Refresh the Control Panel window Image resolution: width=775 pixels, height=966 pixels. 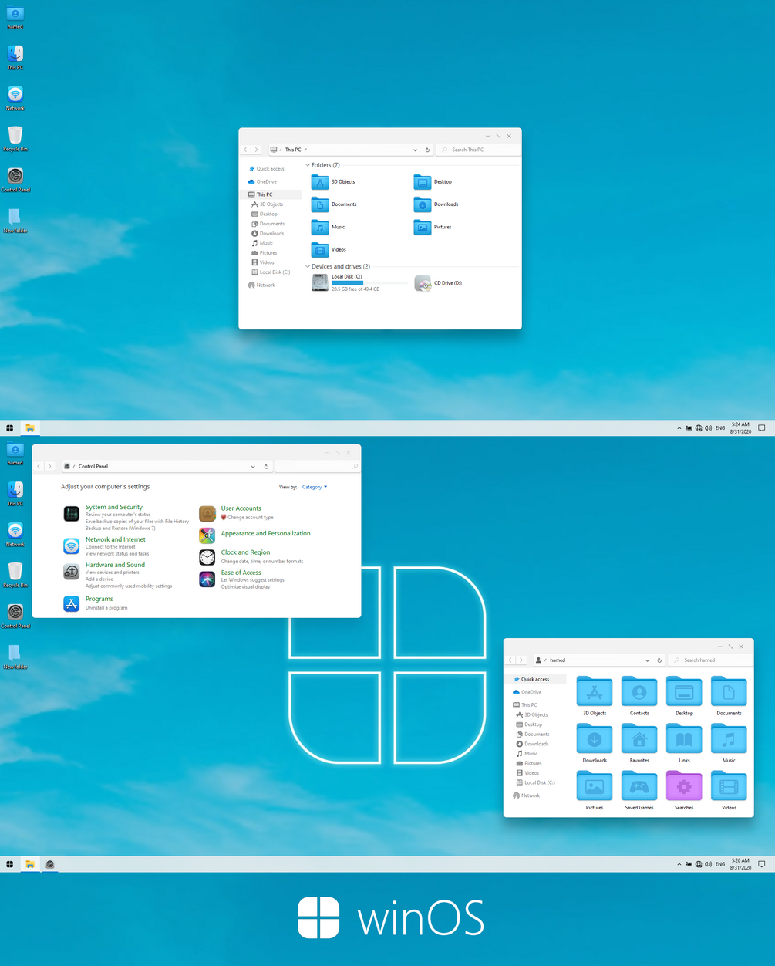click(x=266, y=467)
